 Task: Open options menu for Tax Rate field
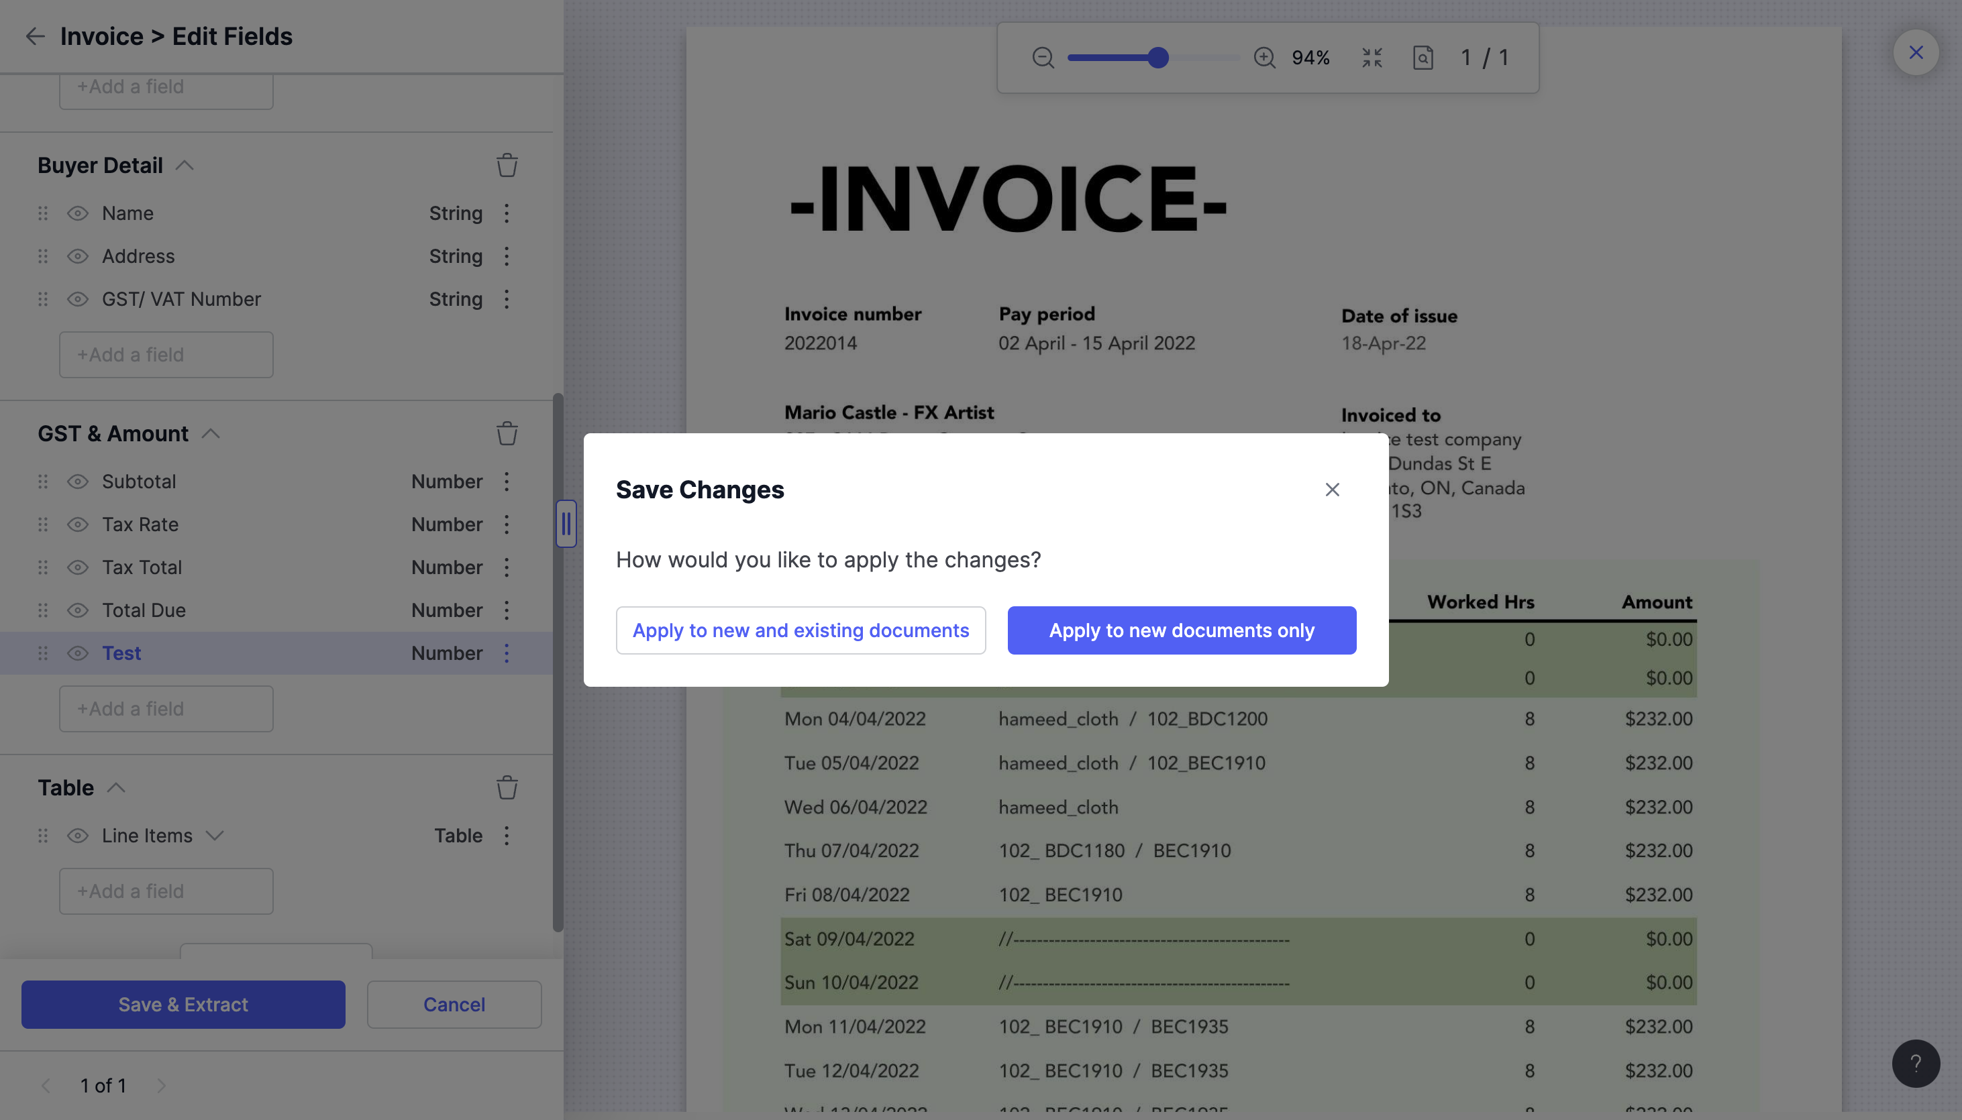coord(507,524)
